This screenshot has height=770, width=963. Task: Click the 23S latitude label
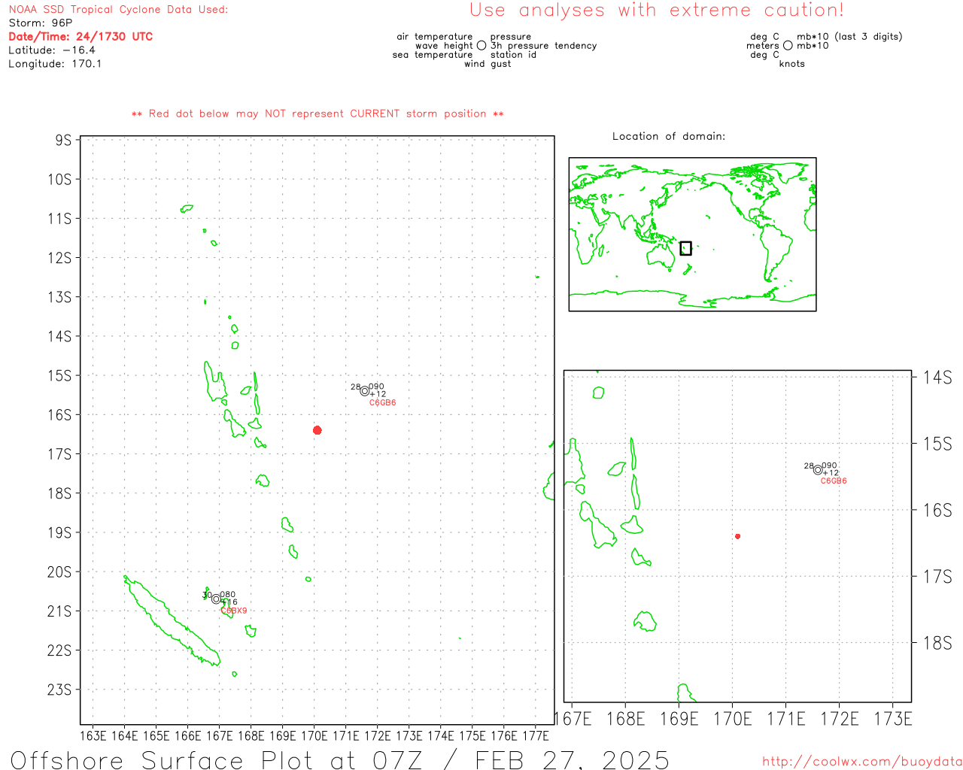[59, 690]
